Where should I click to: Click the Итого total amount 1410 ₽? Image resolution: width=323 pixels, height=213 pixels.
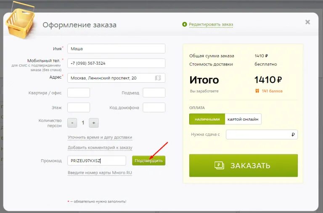(268, 80)
